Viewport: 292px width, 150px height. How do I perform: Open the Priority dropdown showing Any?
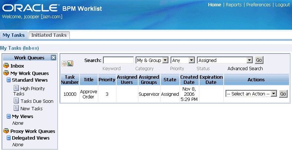coord(182,60)
